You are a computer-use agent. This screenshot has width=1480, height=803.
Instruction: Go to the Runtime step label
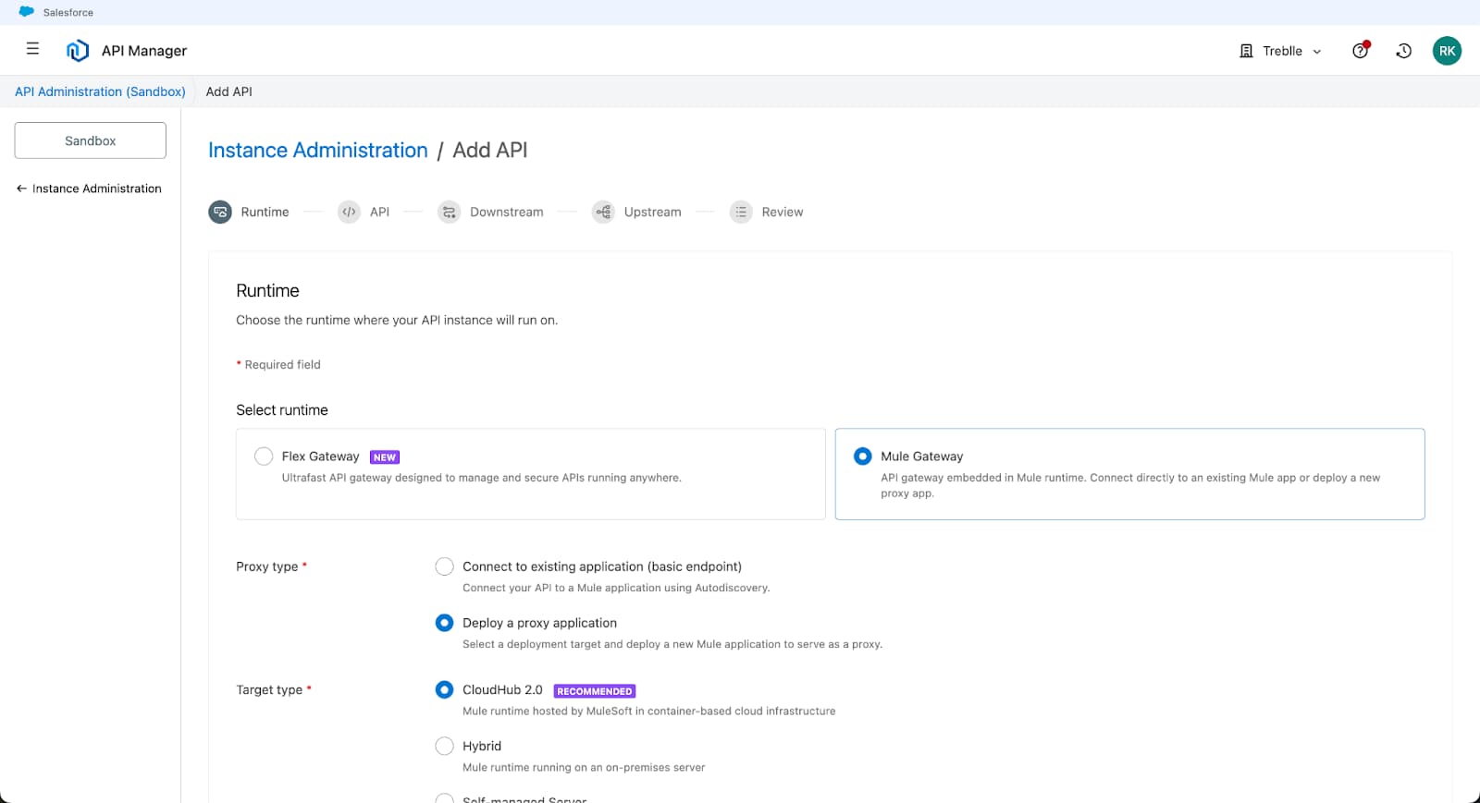265,212
